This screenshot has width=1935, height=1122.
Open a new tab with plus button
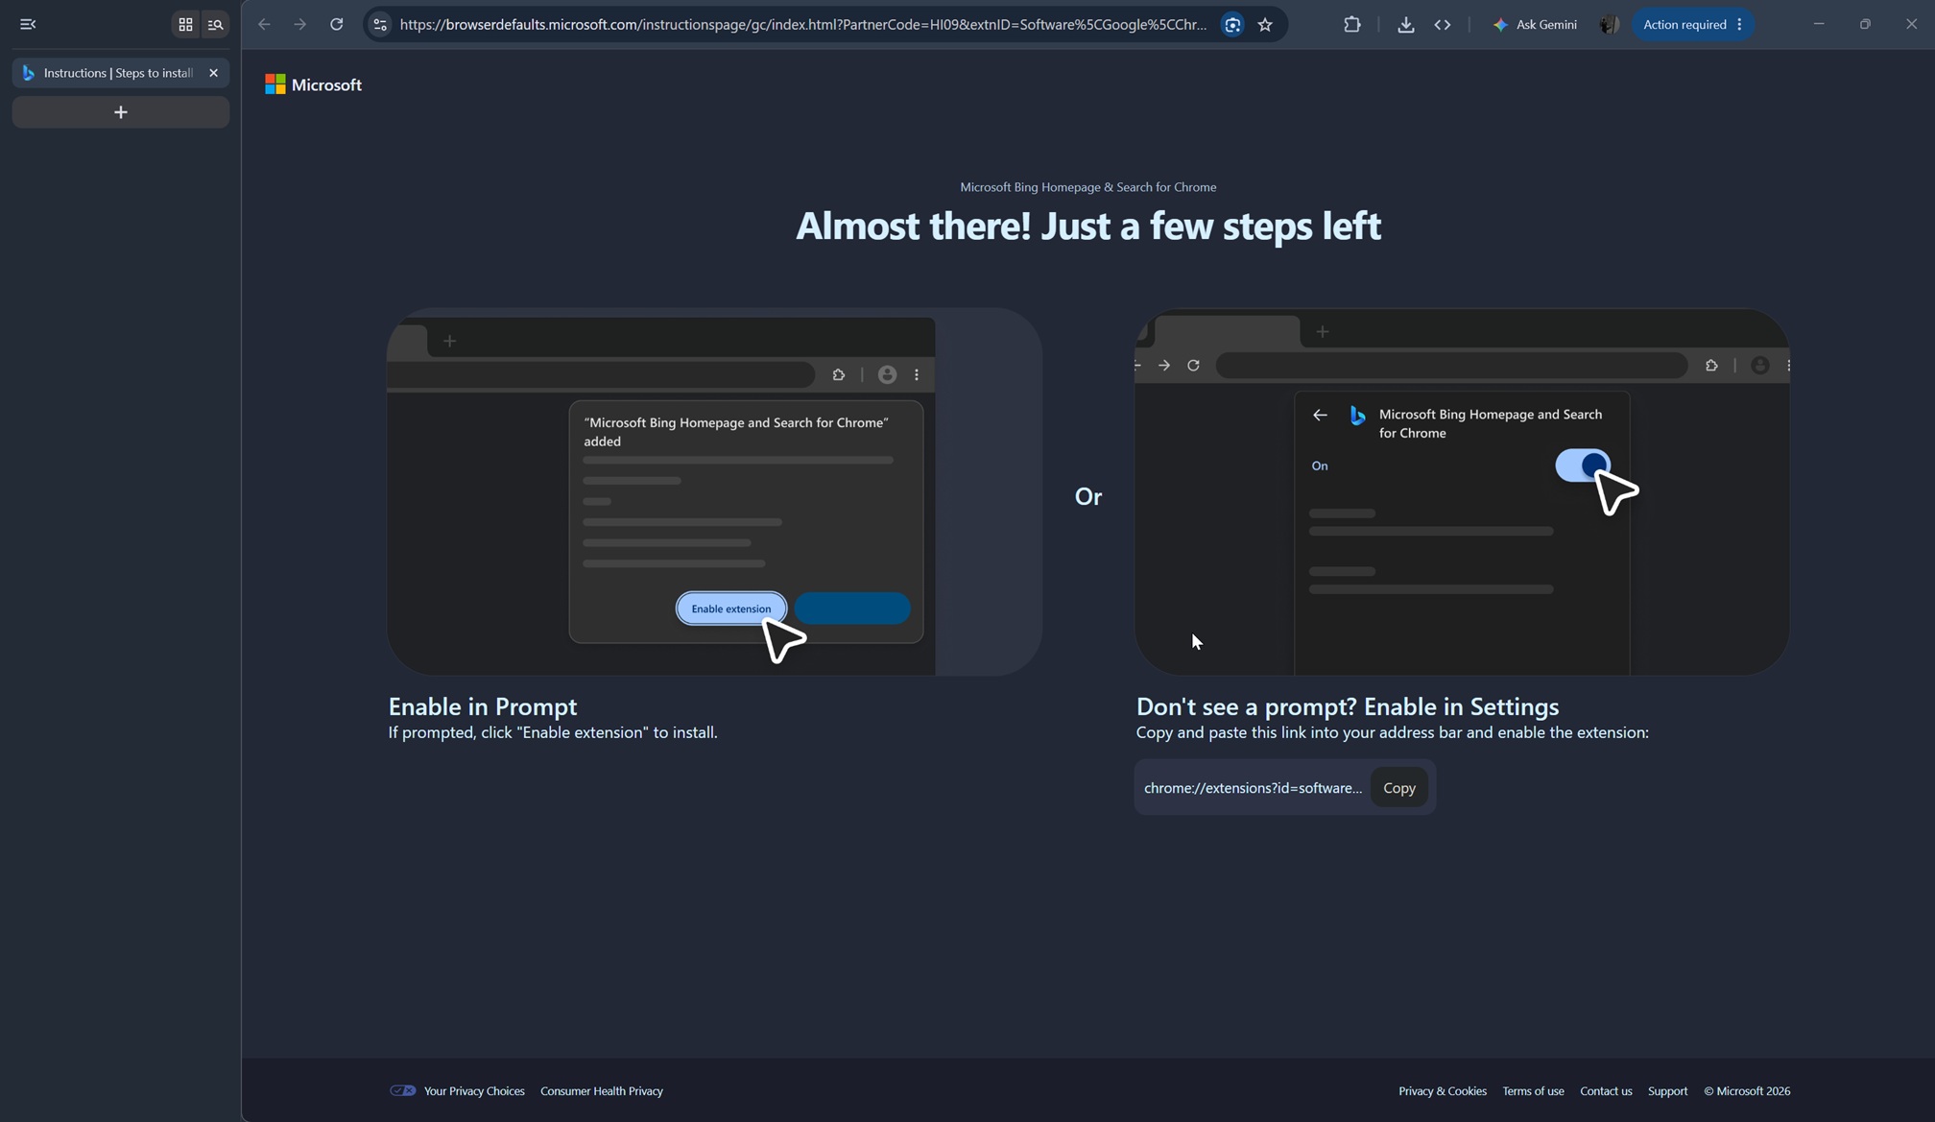pyautogui.click(x=120, y=112)
